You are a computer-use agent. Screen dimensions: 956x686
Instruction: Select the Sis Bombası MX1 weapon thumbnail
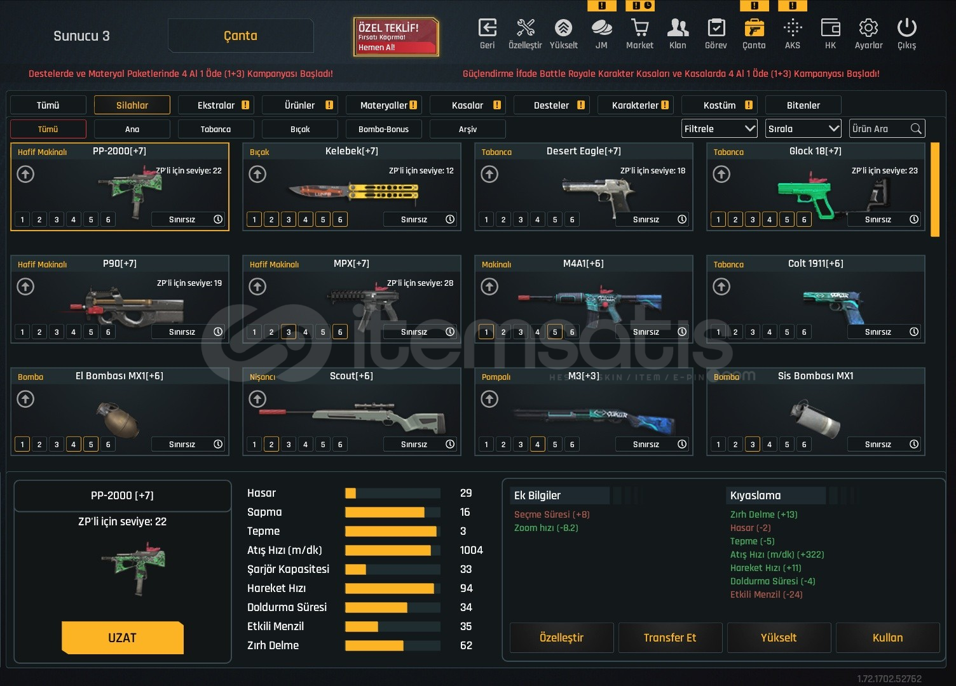[816, 417]
